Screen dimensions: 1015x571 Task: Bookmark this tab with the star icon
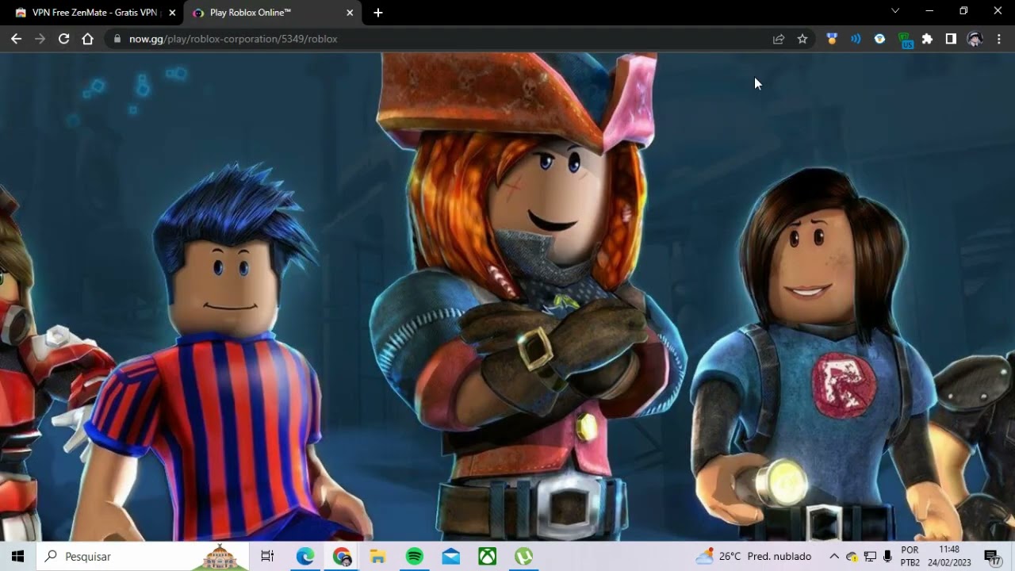802,39
